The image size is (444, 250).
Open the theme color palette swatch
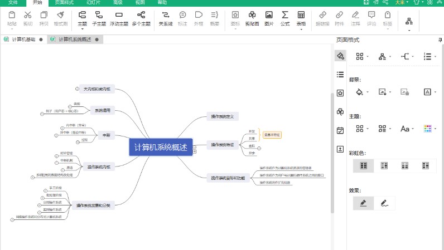(x=427, y=129)
